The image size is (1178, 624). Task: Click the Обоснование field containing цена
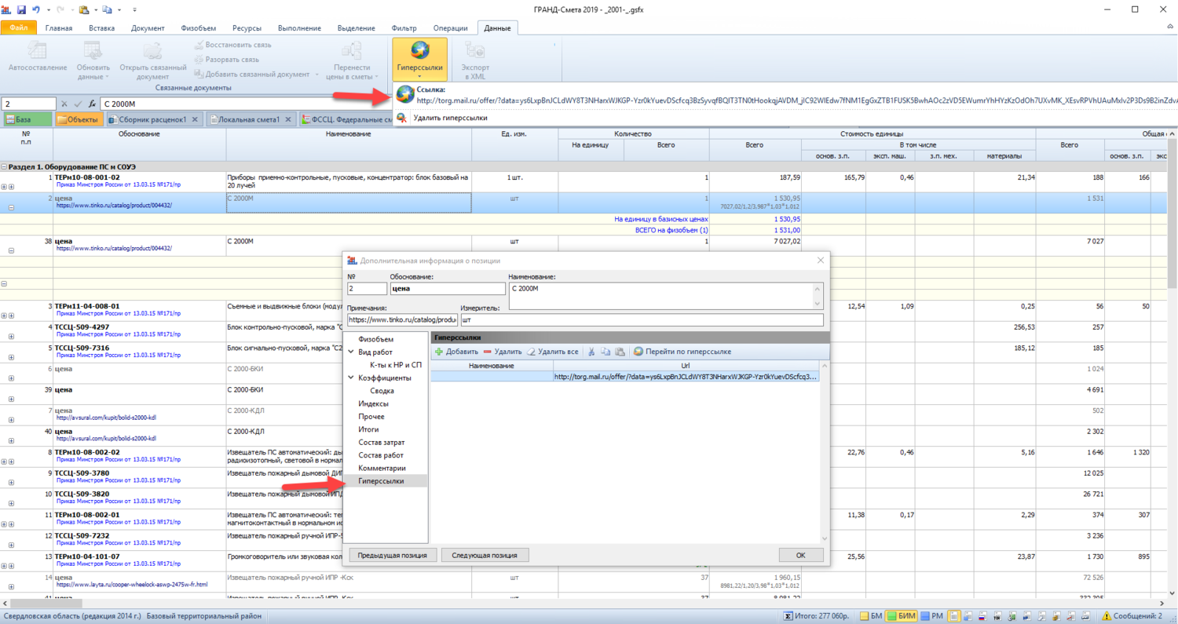click(x=447, y=289)
